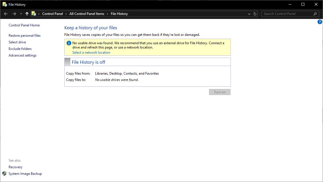Open the Recent locations dropdown chevron
Viewport: 323px width, 182px height.
click(21, 14)
